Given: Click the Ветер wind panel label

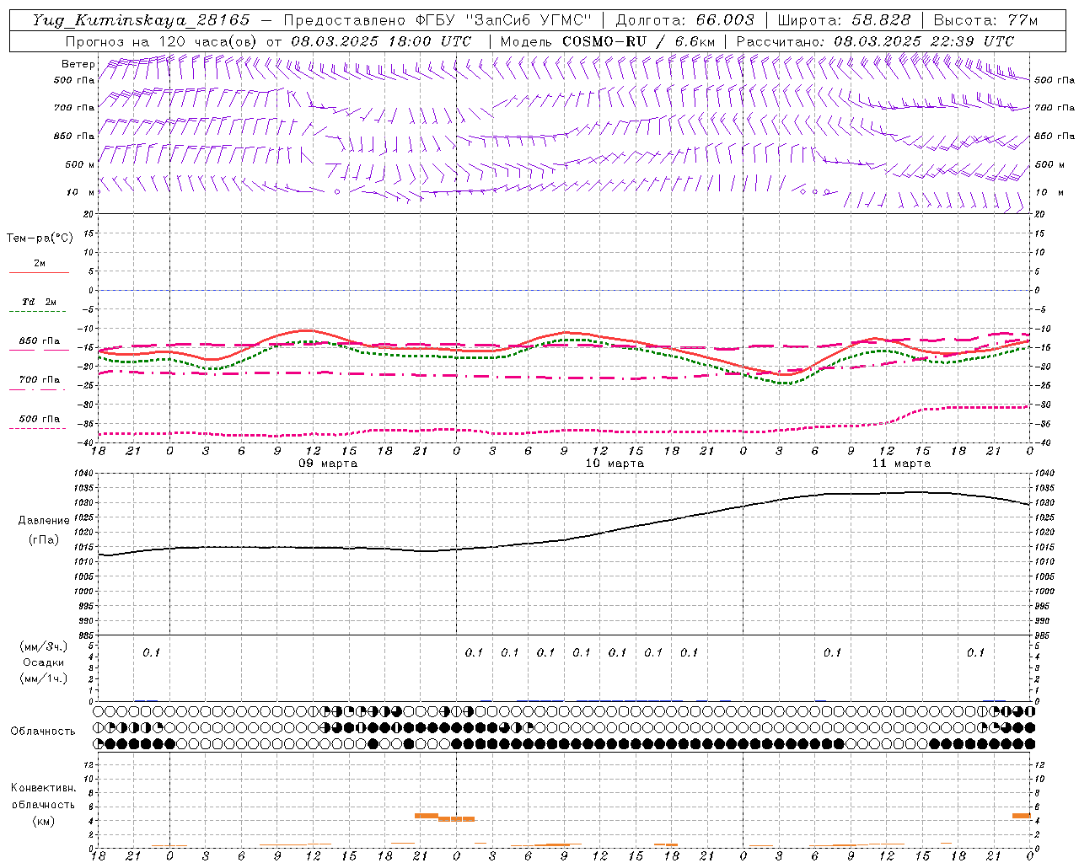Looking at the screenshot, I should (78, 64).
